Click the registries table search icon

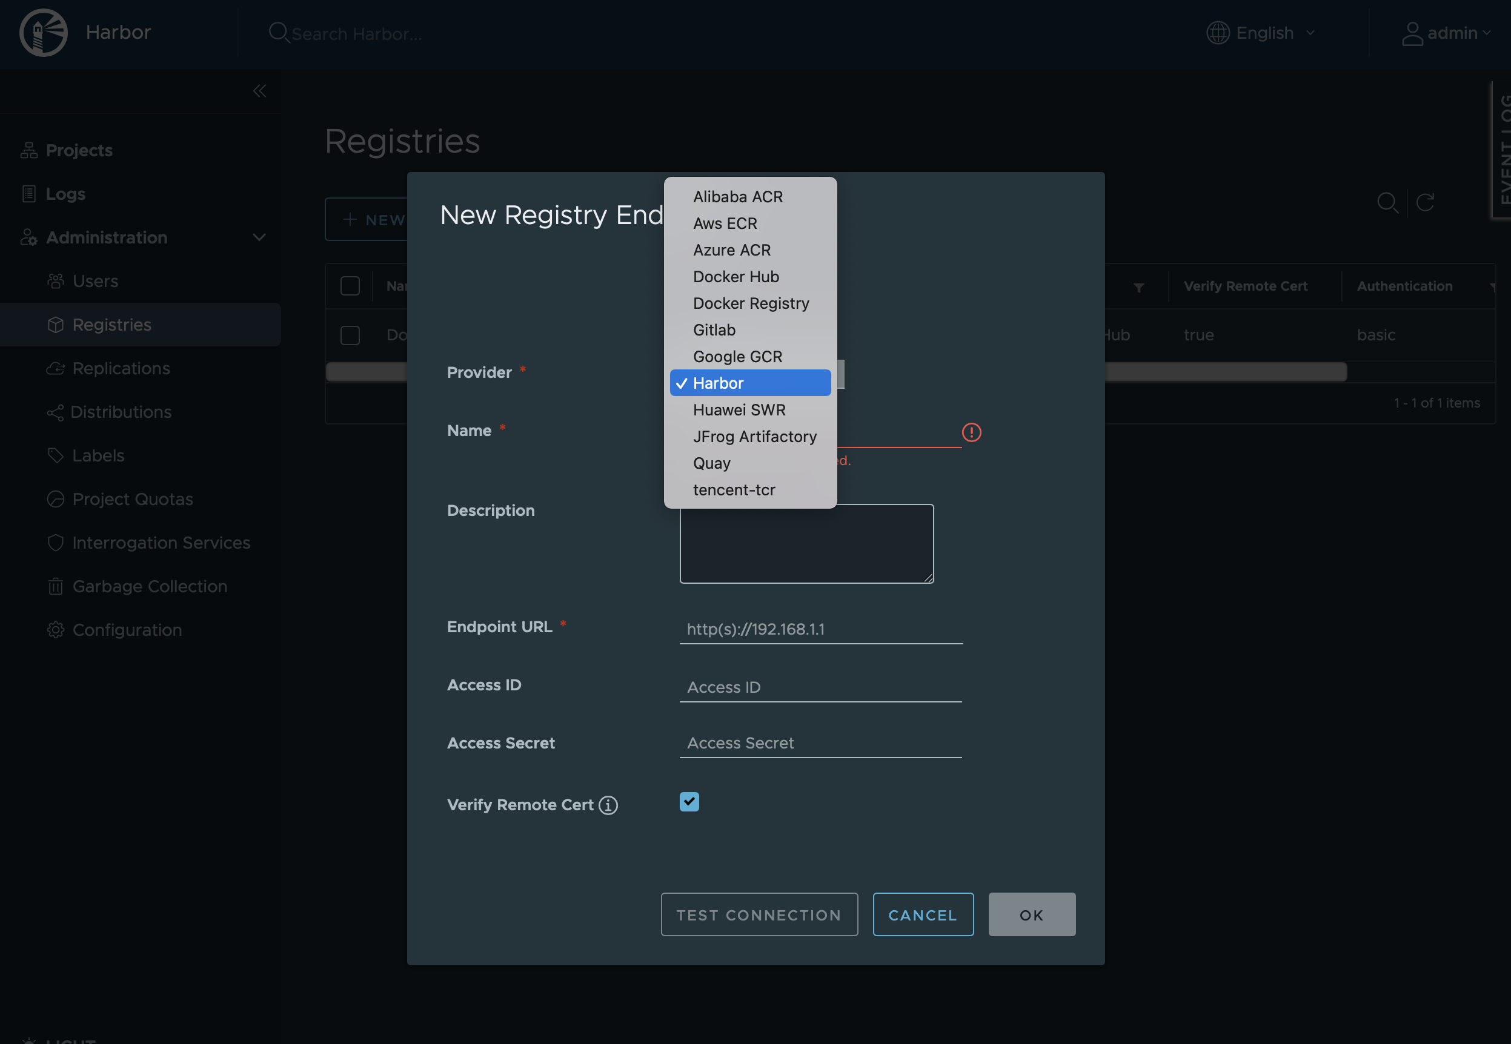(x=1387, y=203)
